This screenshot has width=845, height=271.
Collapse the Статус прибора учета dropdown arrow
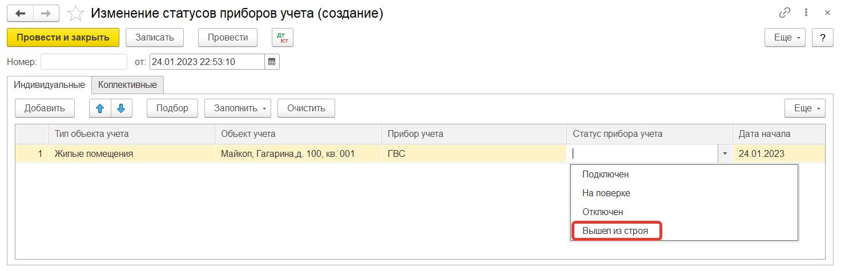(x=725, y=153)
